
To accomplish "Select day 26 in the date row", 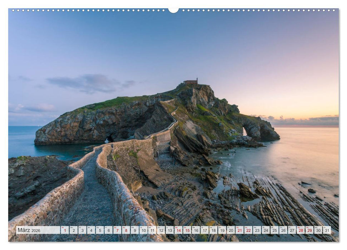I will click(283, 230).
